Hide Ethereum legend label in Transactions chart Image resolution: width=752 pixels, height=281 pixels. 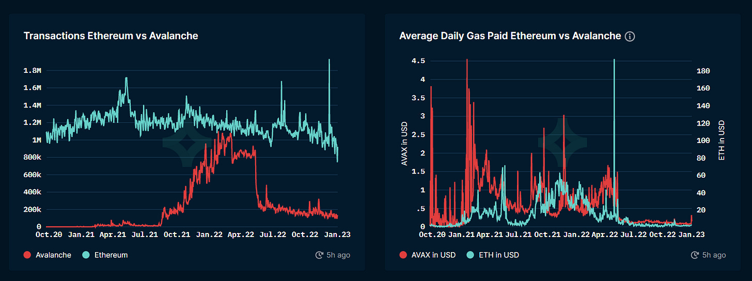(111, 255)
